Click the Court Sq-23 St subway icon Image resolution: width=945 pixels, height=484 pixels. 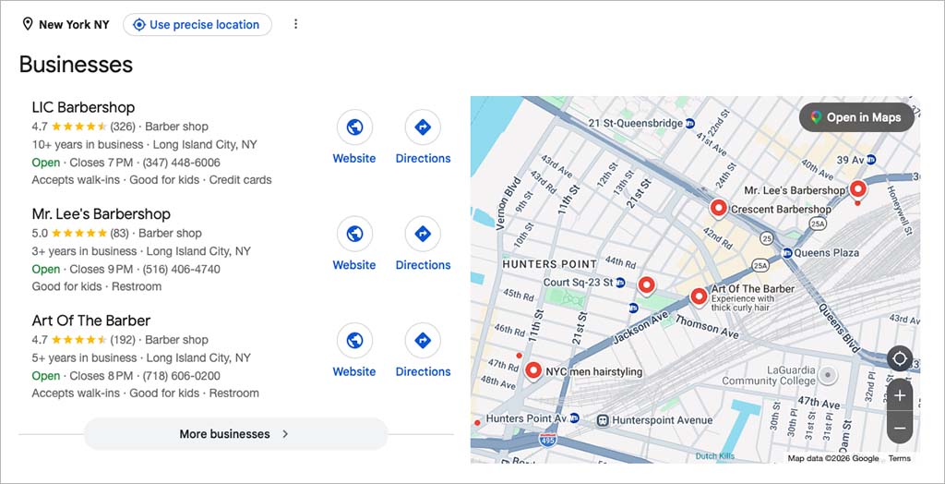click(x=620, y=283)
